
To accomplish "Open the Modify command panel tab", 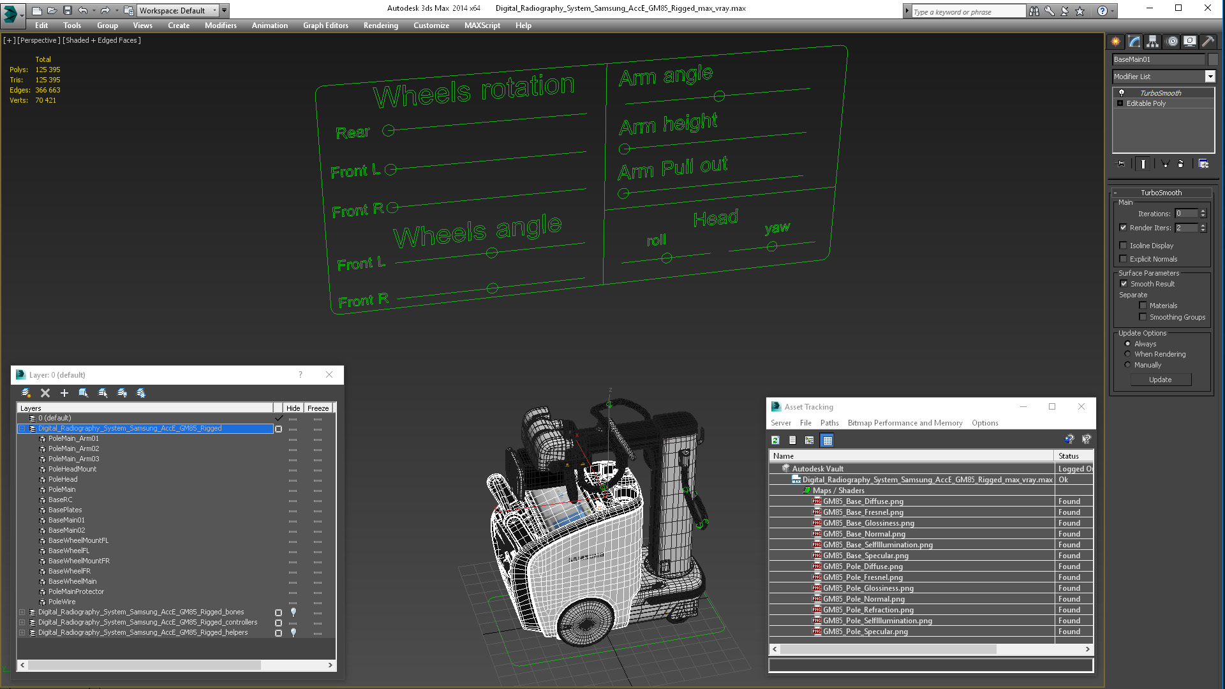I will [1134, 41].
